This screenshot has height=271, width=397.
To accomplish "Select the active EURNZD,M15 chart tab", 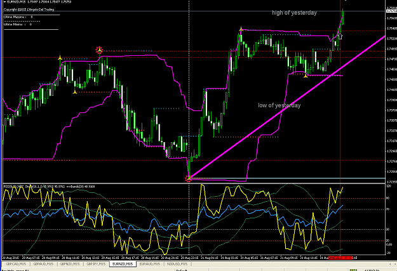I will tap(123, 264).
